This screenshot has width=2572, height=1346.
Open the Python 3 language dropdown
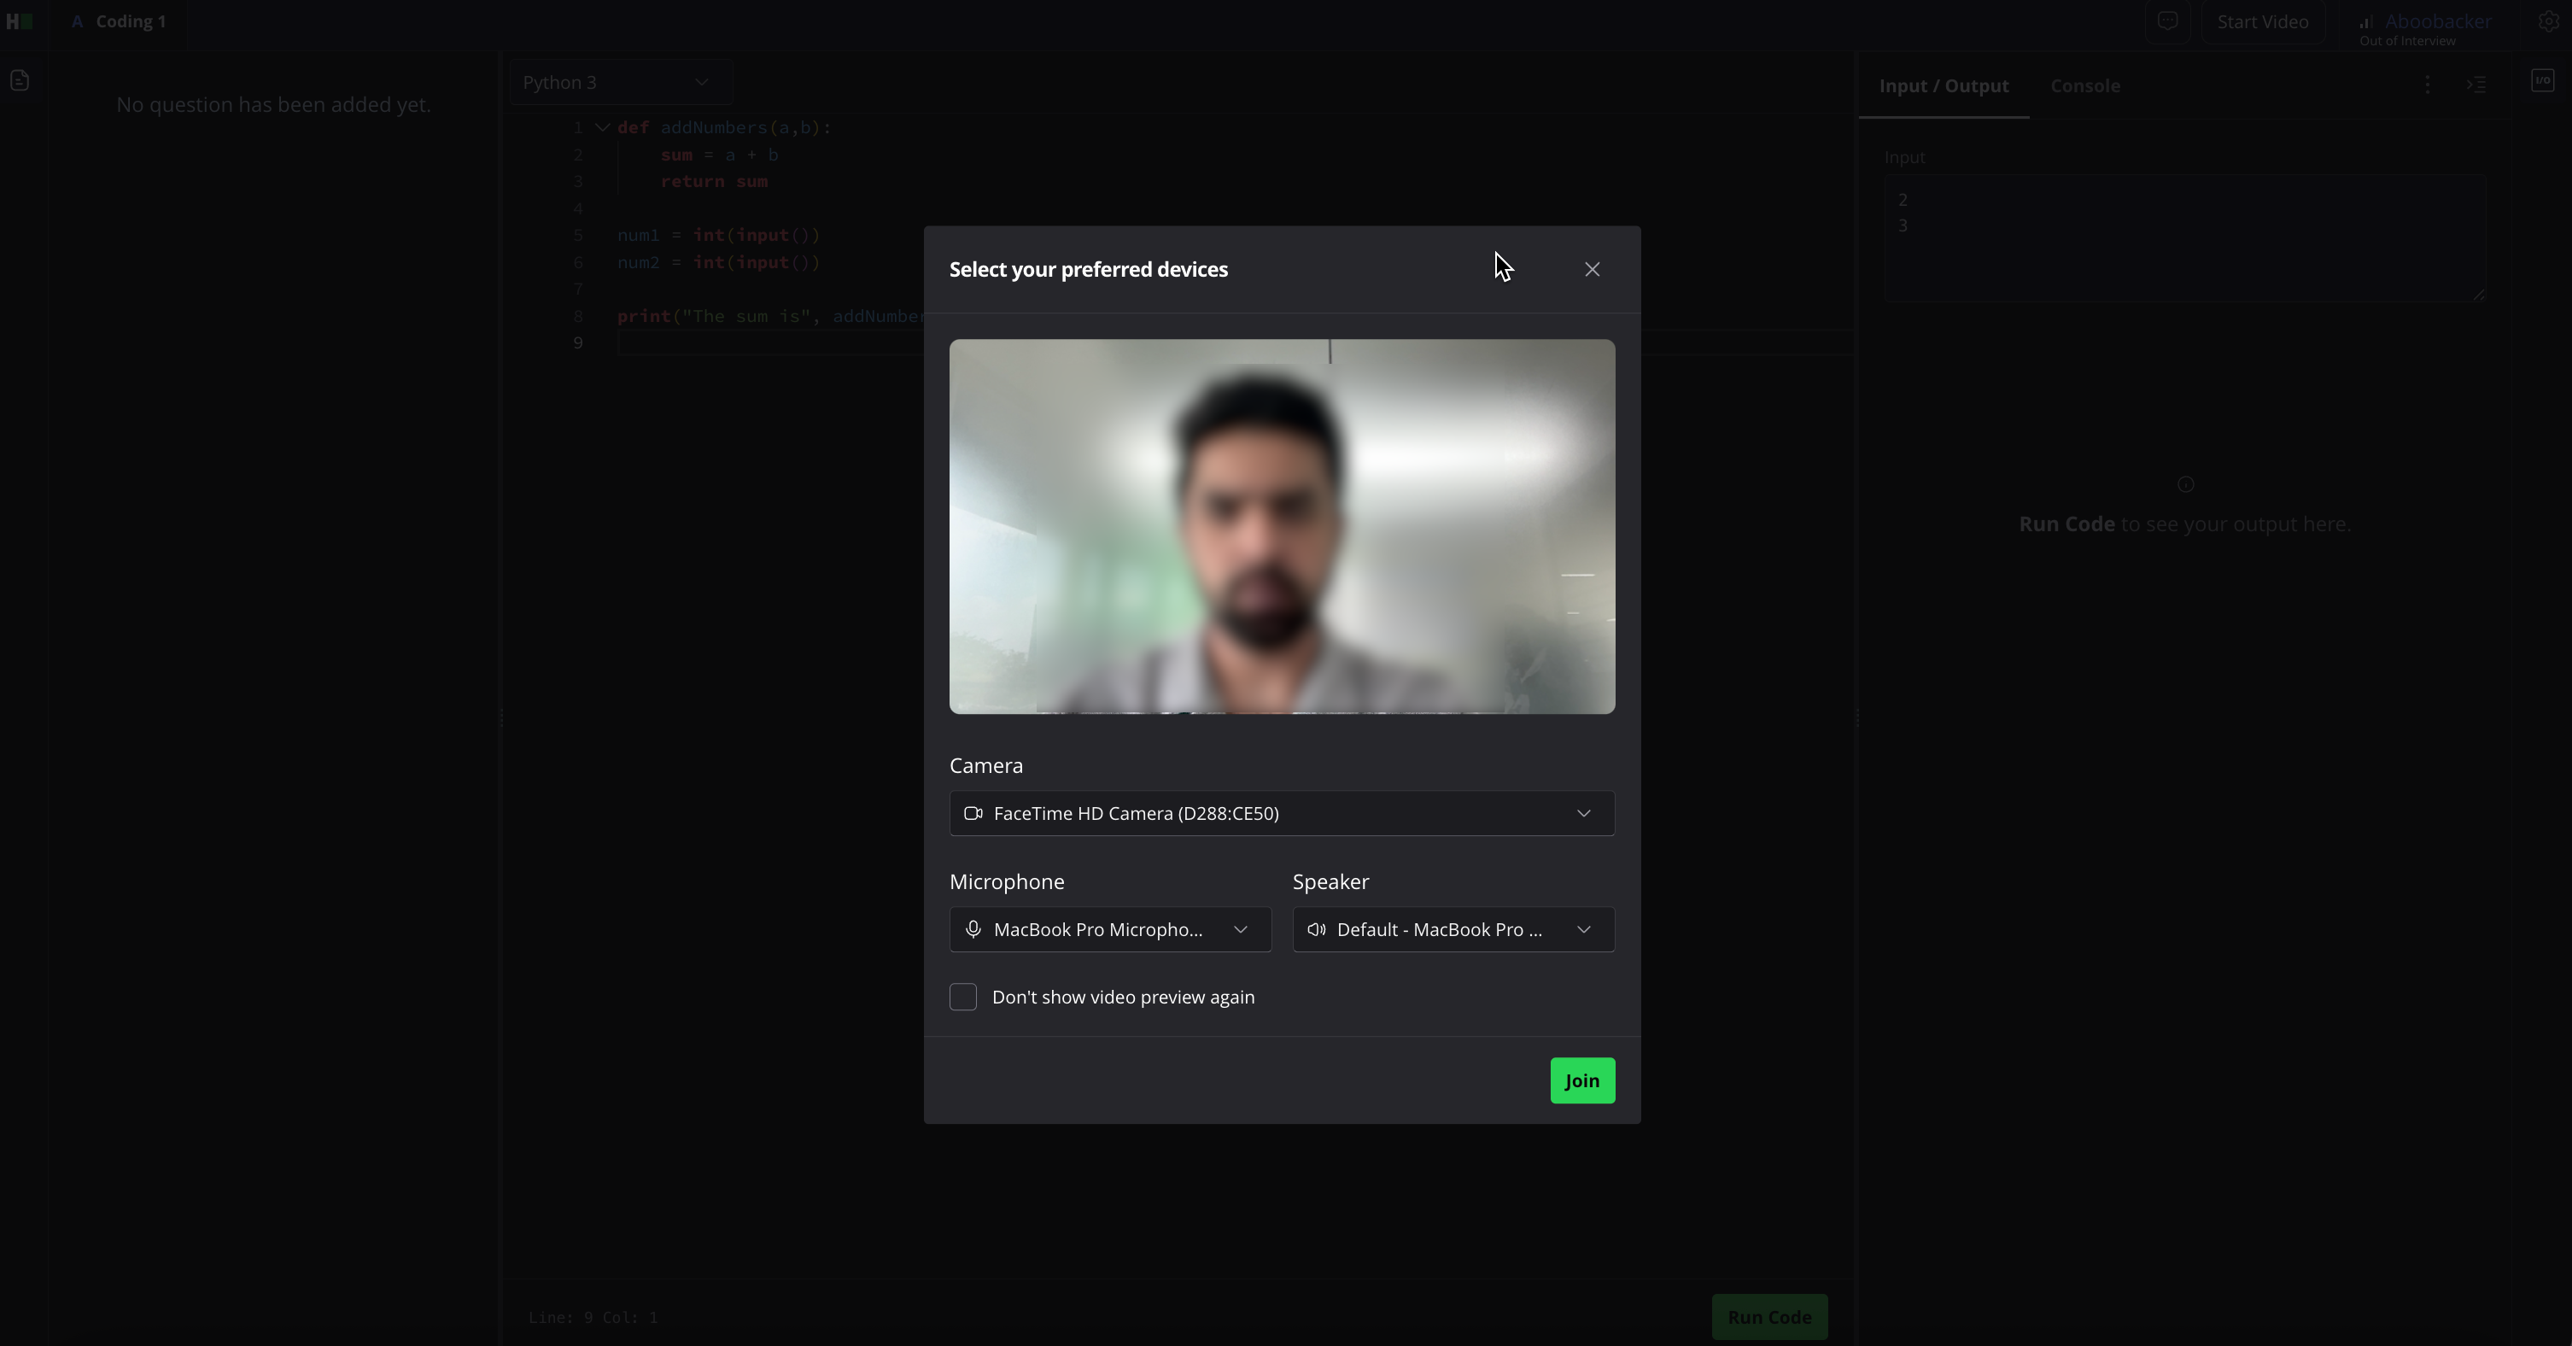[x=619, y=82]
